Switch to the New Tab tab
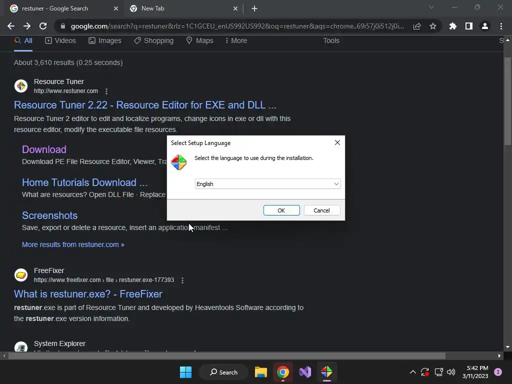This screenshot has height=384, width=512. (x=183, y=8)
